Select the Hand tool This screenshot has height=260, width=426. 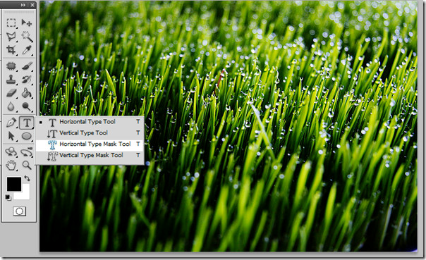point(11,165)
